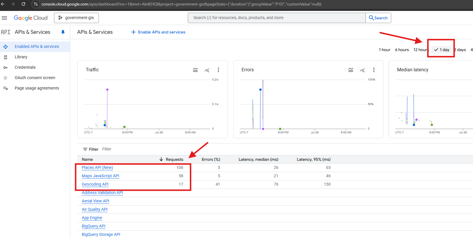
Task: Sort by Latency, median (ms) column
Action: 258,159
